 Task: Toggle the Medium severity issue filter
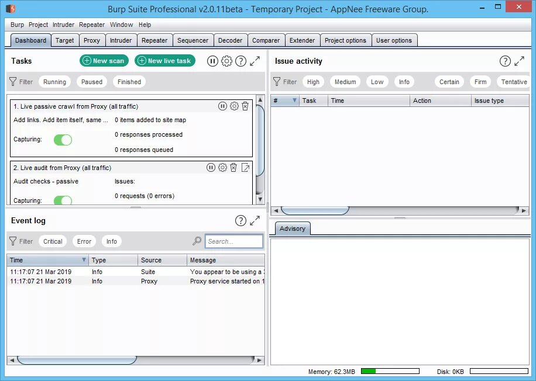coord(345,82)
